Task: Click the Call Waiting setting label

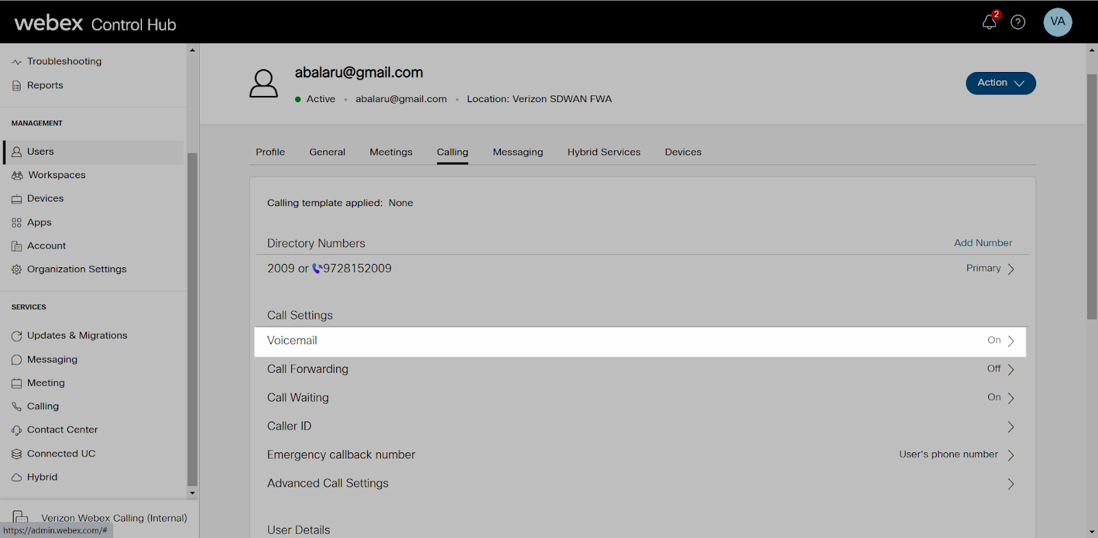Action: point(298,398)
